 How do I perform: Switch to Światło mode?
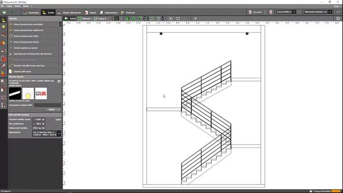click(48, 12)
